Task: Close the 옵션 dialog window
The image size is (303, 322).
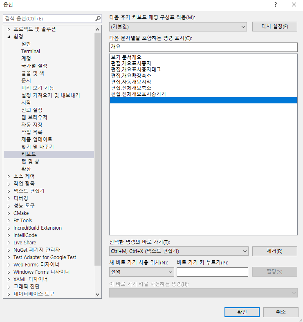Action: tap(294, 4)
